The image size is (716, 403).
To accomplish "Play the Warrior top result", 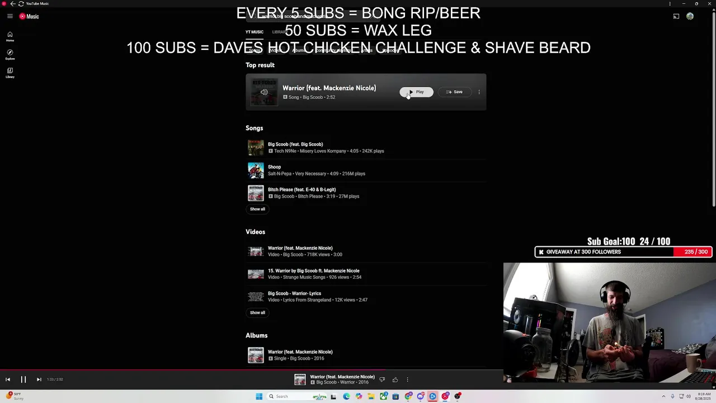I will pos(416,92).
